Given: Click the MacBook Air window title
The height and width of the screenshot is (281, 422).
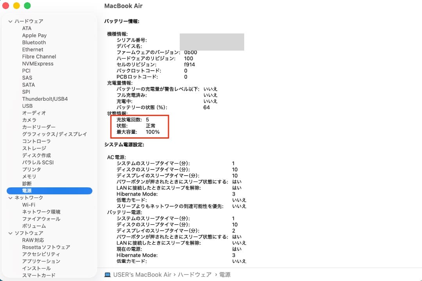Looking at the screenshot, I should point(123,6).
